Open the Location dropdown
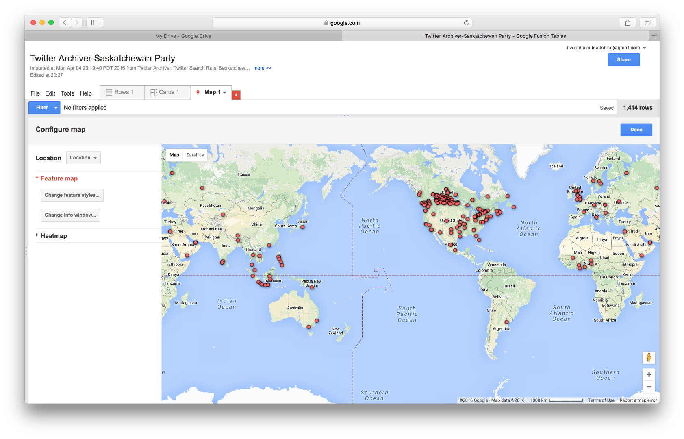Screen dimensions: 684x439 (83, 158)
